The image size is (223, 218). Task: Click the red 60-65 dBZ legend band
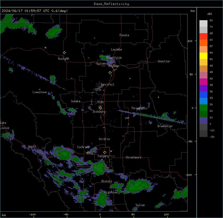coord(203,37)
